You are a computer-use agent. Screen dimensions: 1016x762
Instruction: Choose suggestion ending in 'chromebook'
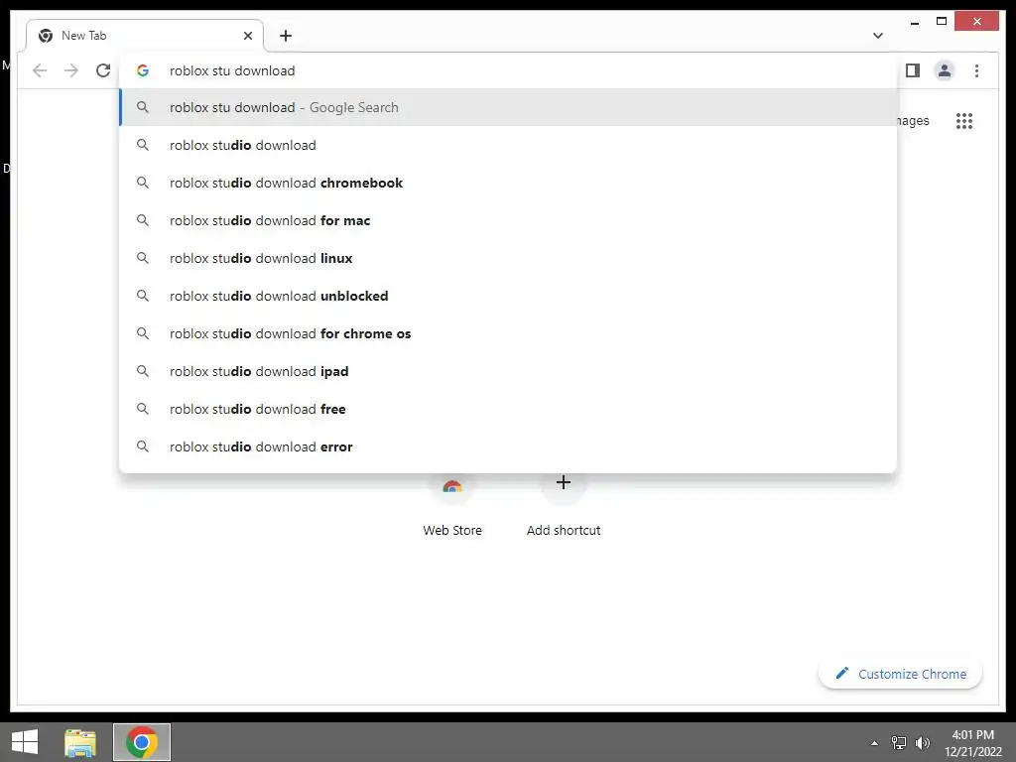[x=509, y=183]
